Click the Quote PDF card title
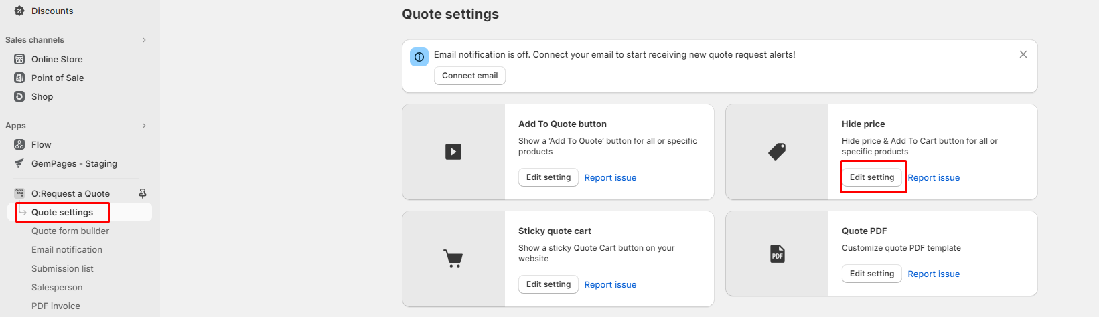The height and width of the screenshot is (317, 1099). tap(864, 231)
